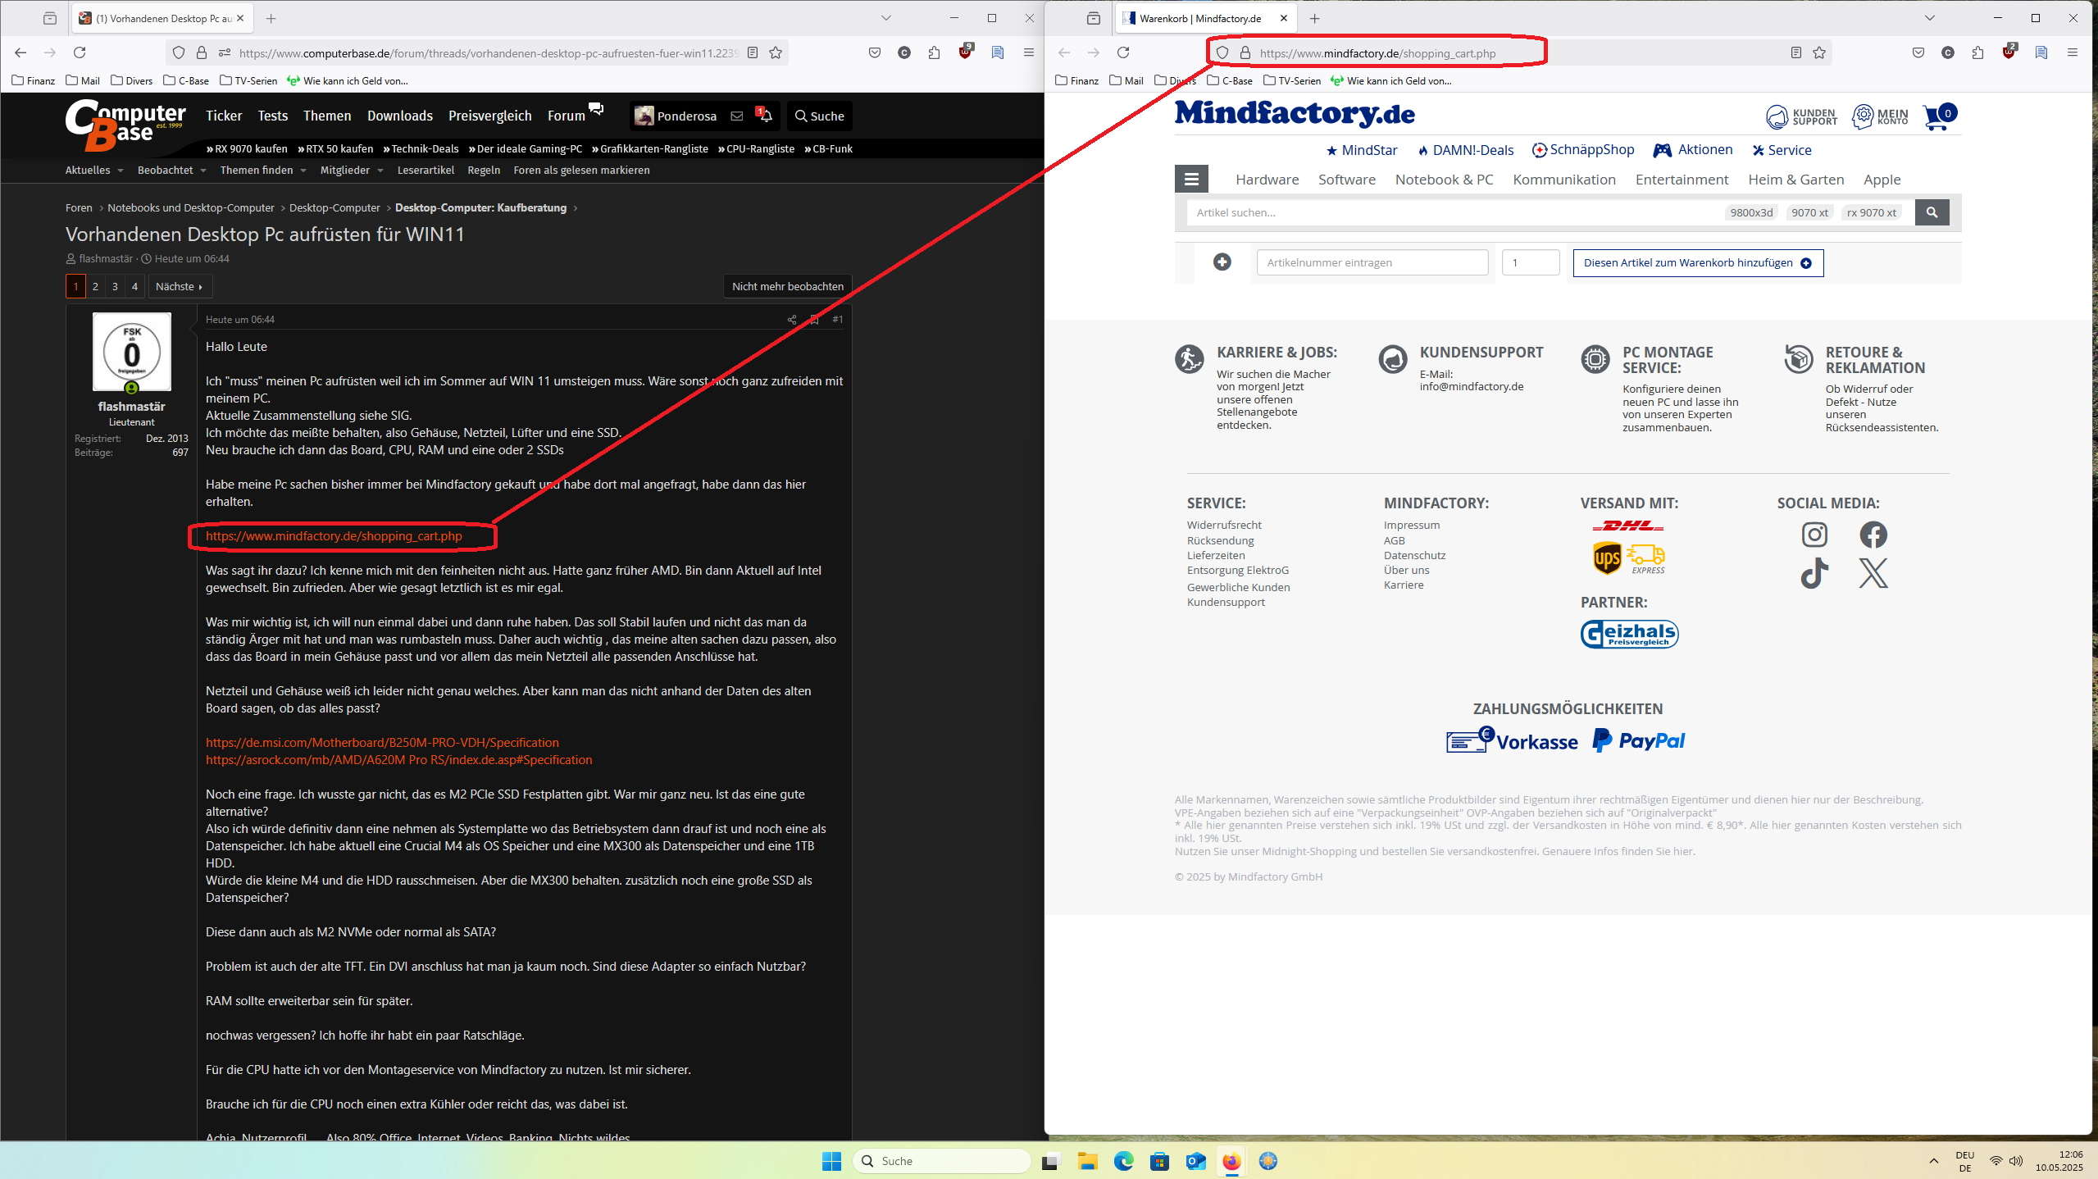2098x1179 pixels.
Task: Click the share icon on post #1
Action: pyautogui.click(x=792, y=320)
